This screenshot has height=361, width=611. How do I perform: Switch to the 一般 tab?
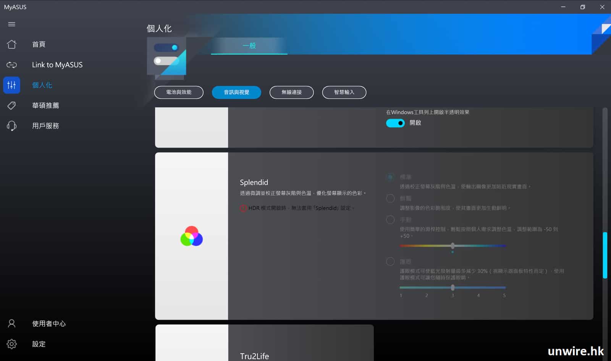point(249,46)
